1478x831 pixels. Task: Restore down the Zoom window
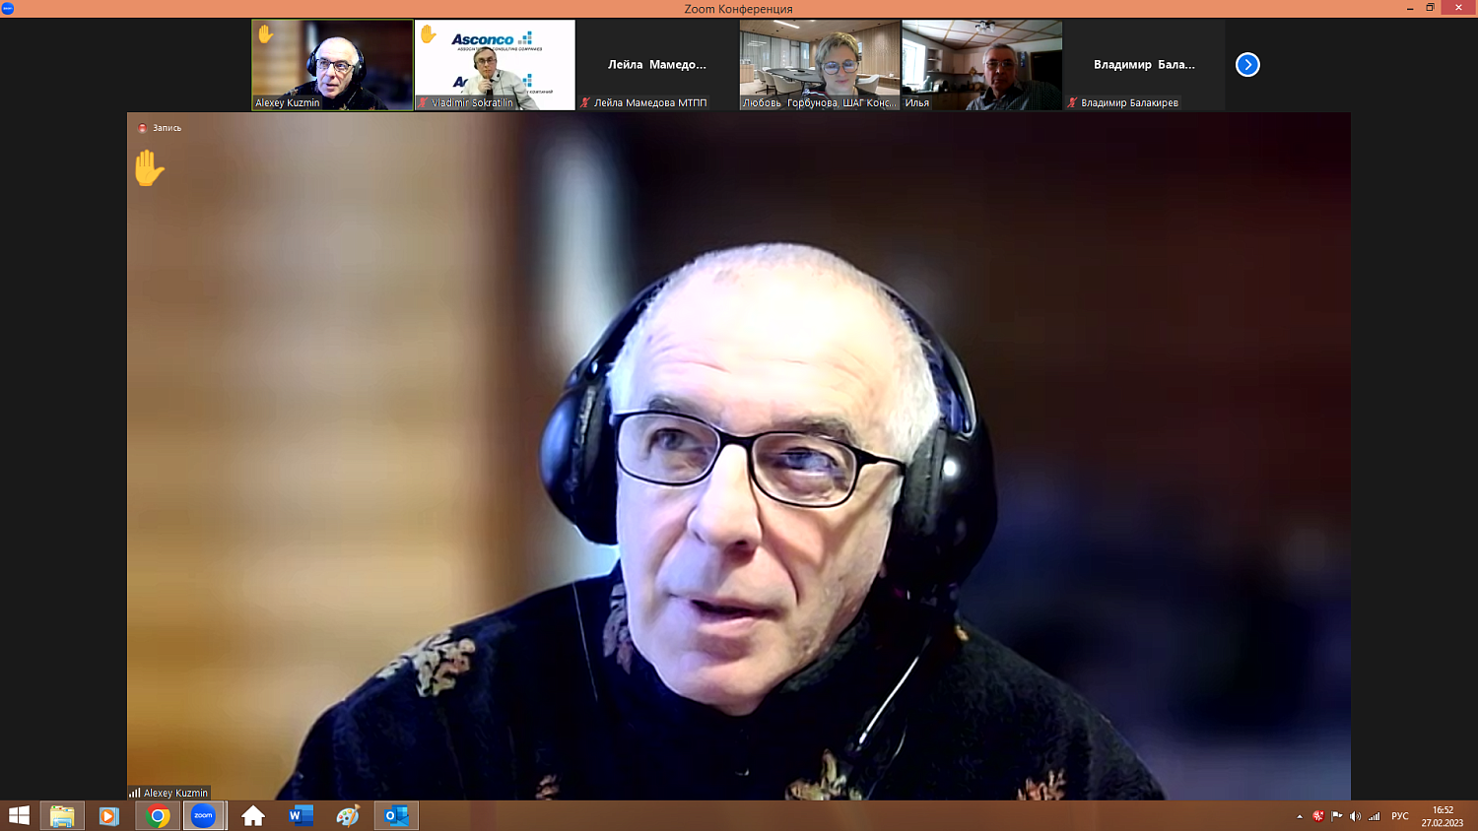[x=1431, y=8]
